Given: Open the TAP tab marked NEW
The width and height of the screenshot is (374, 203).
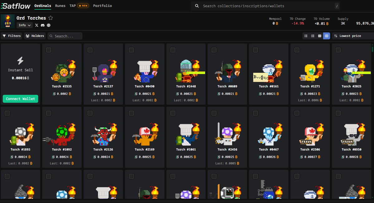Looking at the screenshot, I should click(x=79, y=6).
